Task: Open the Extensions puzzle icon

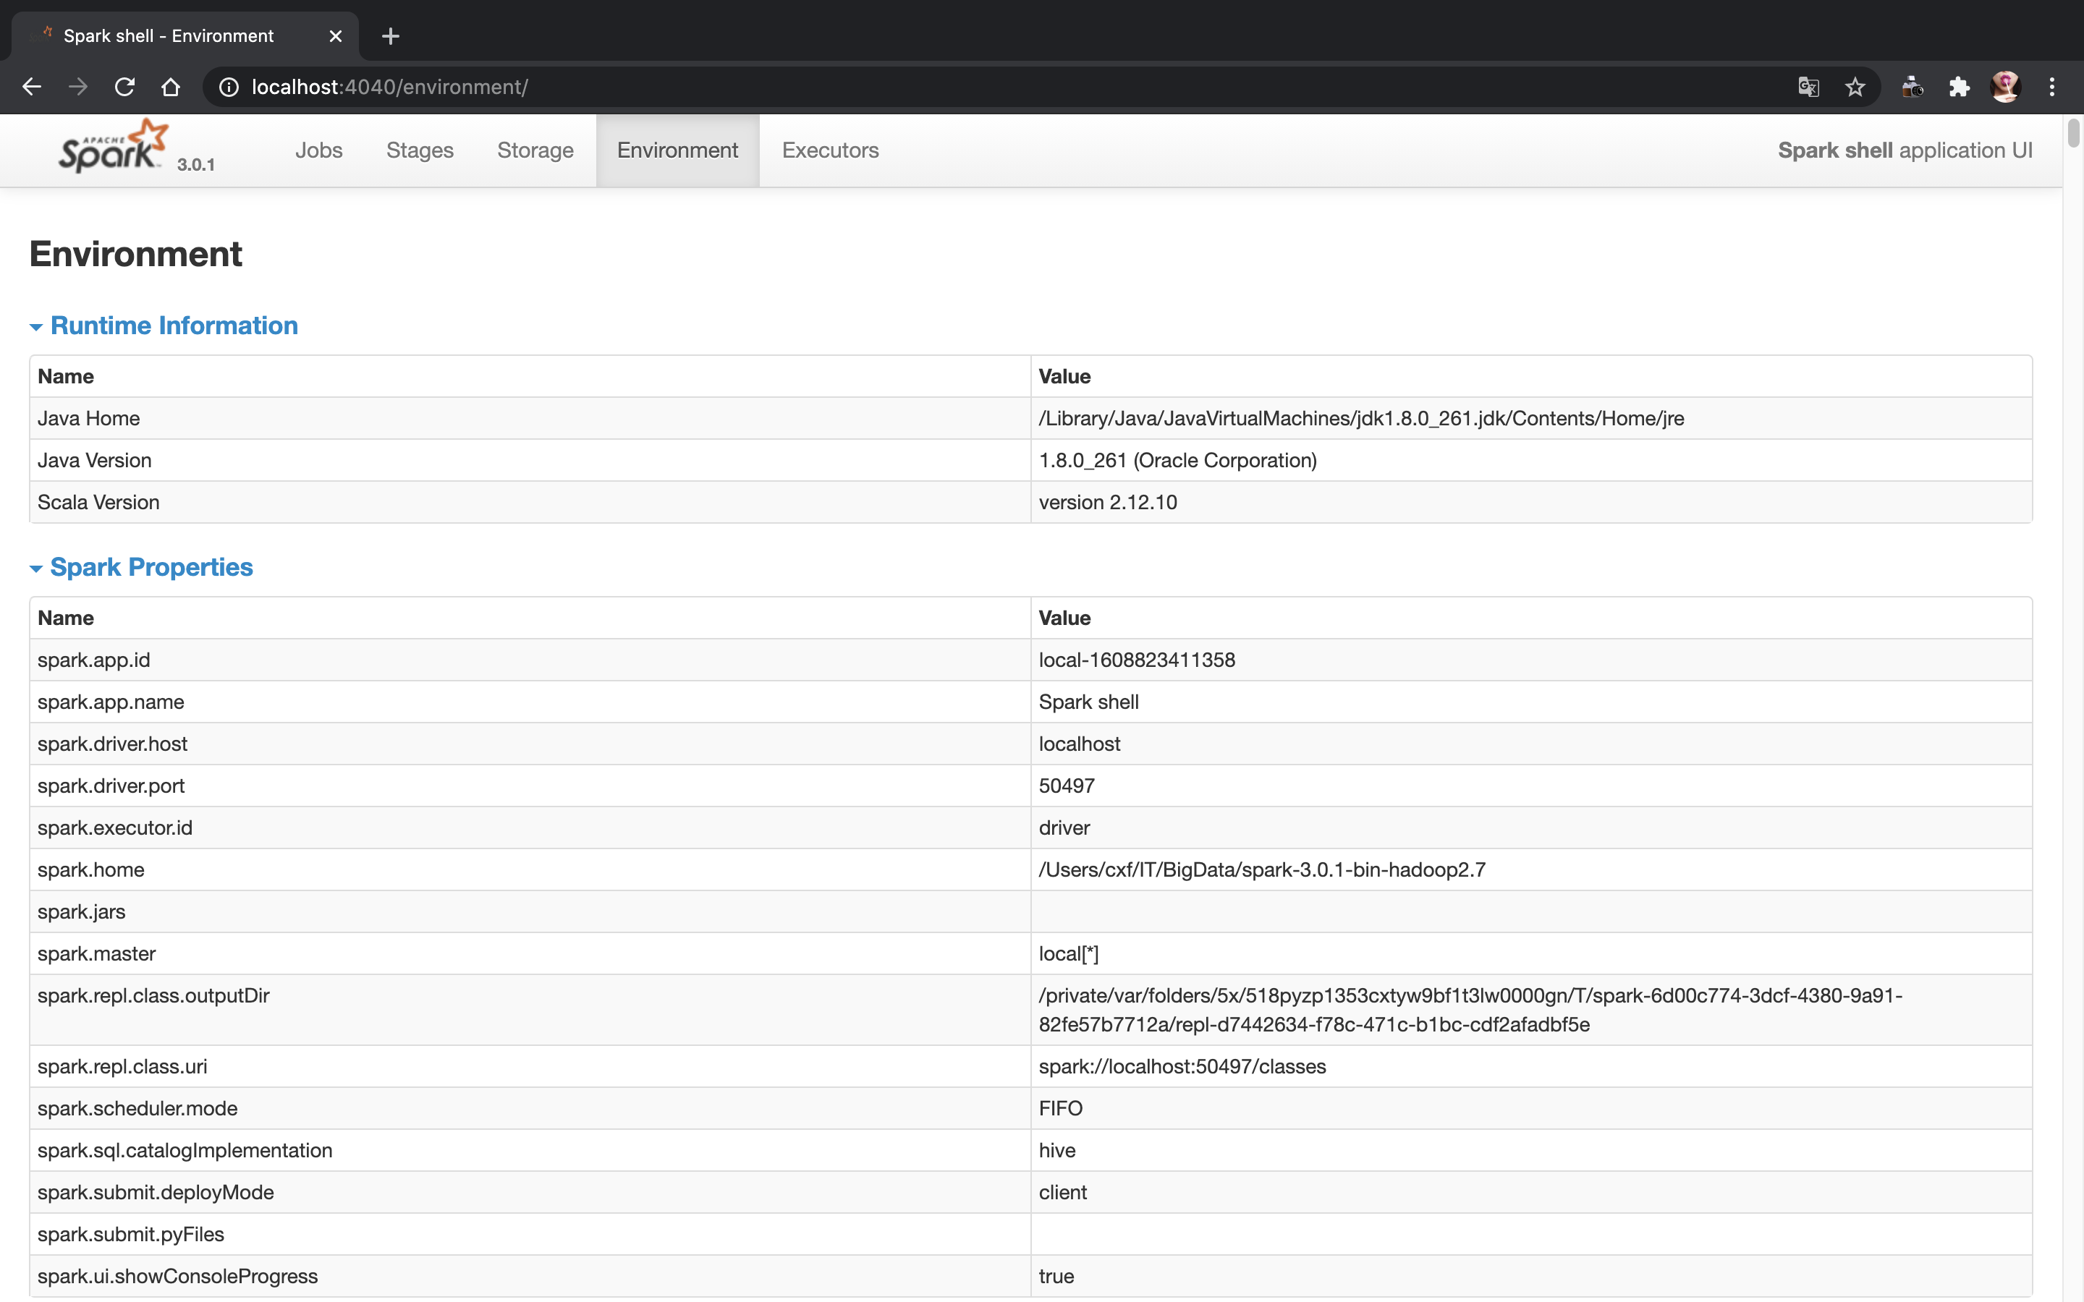Action: click(x=1959, y=87)
